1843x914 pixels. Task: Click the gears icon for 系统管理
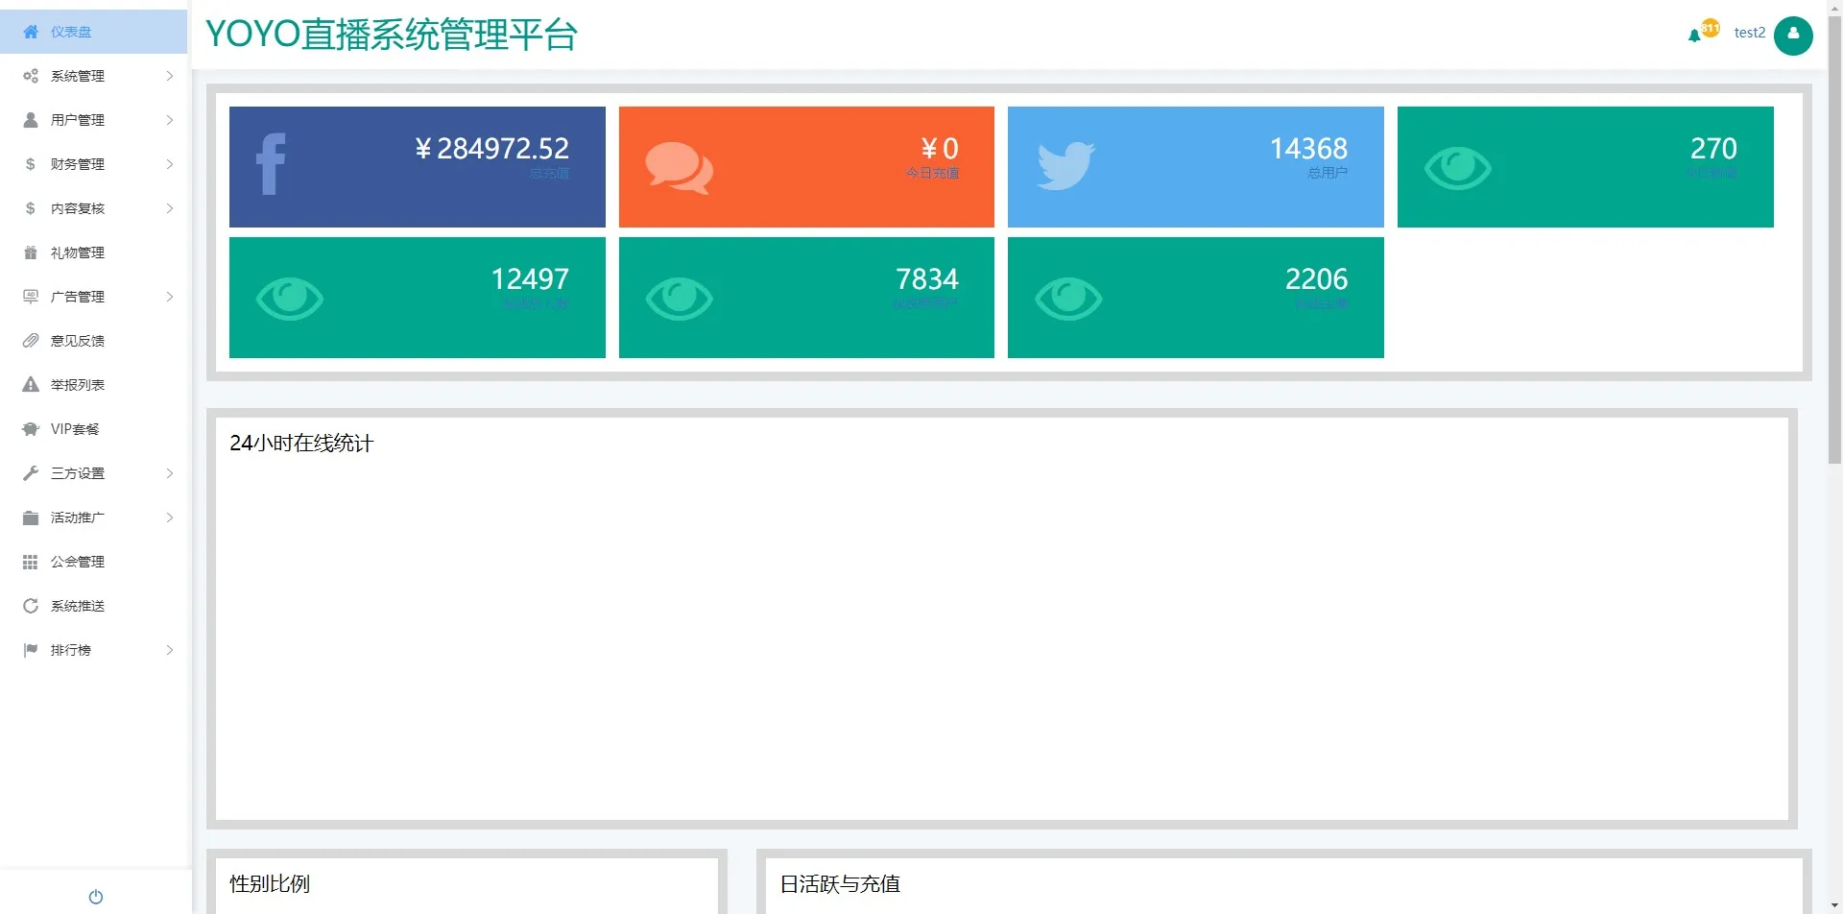tap(31, 76)
